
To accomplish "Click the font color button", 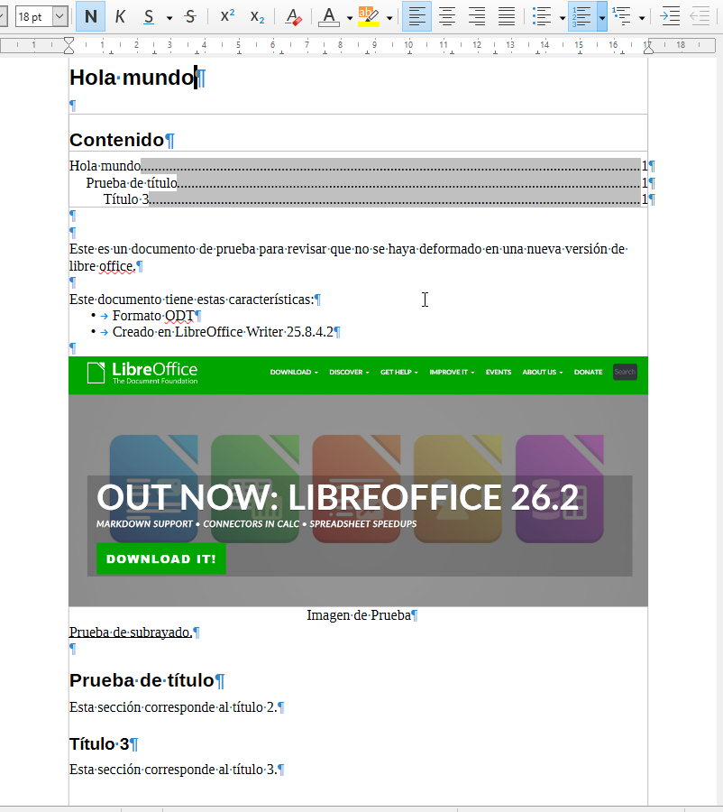I will tap(328, 16).
